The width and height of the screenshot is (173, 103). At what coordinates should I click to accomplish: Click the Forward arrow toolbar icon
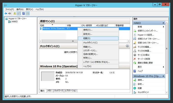(10, 13)
